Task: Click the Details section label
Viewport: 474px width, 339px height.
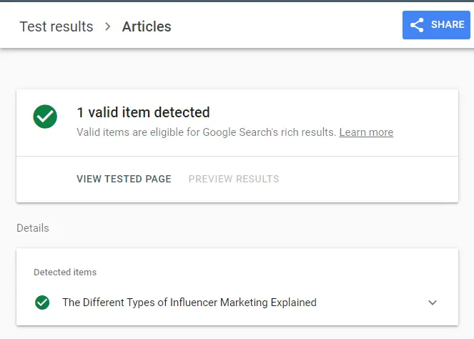Action: [x=33, y=228]
